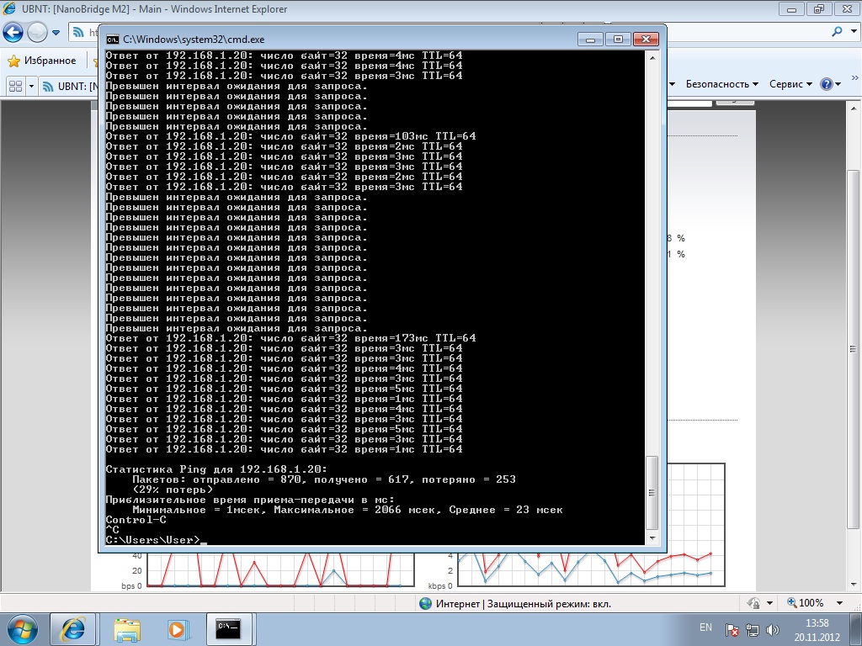Viewport: 862px width, 646px height.
Task: Close the cmd.exe window
Action: coord(646,39)
